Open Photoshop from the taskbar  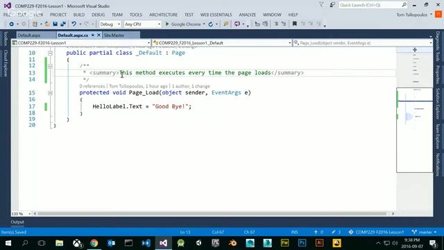[302, 243]
